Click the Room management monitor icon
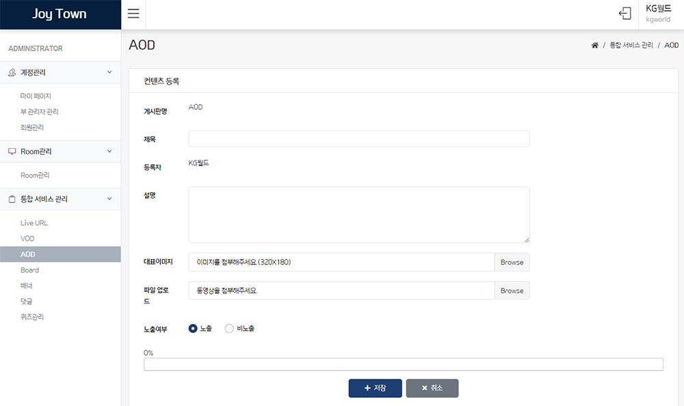684x406 pixels. coord(12,151)
